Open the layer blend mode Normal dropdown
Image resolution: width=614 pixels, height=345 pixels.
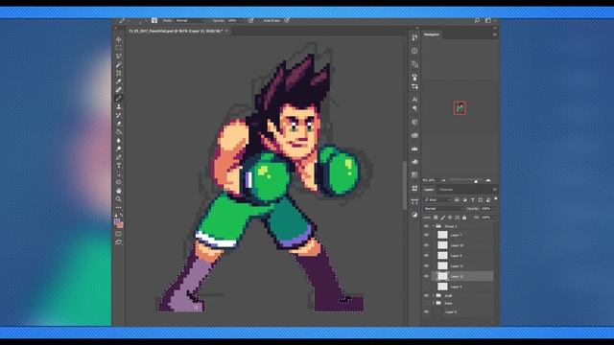point(443,209)
